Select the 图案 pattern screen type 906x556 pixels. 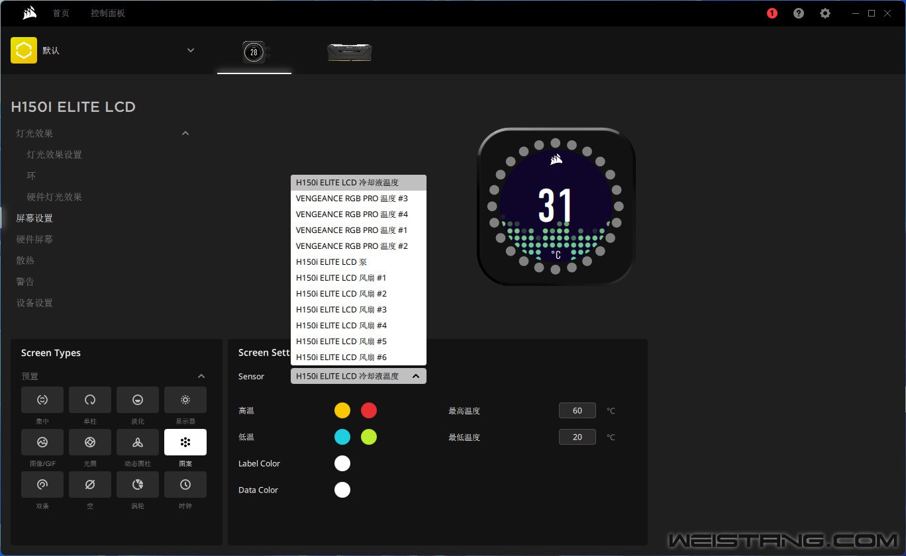pyautogui.click(x=185, y=442)
